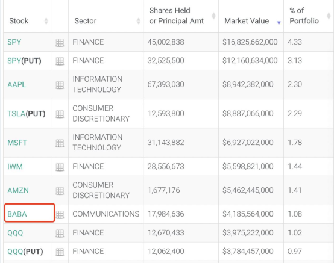This screenshot has height=263, width=334.
Task: Select market value $3,975,222,000
Action: 248,232
